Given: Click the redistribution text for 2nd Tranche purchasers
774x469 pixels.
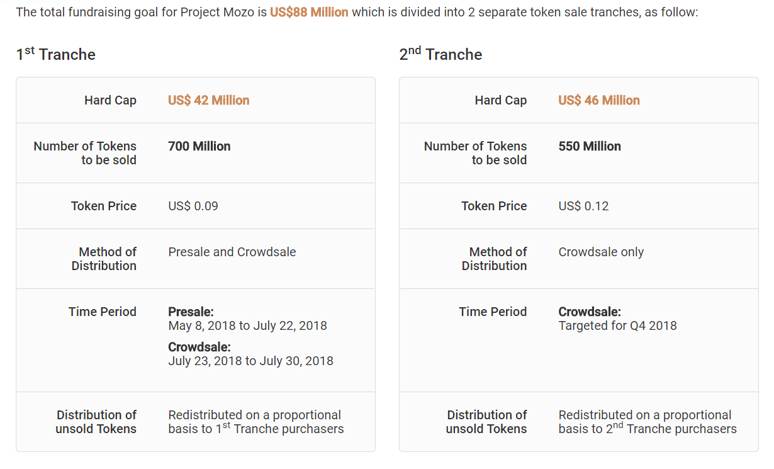Looking at the screenshot, I should tap(647, 422).
